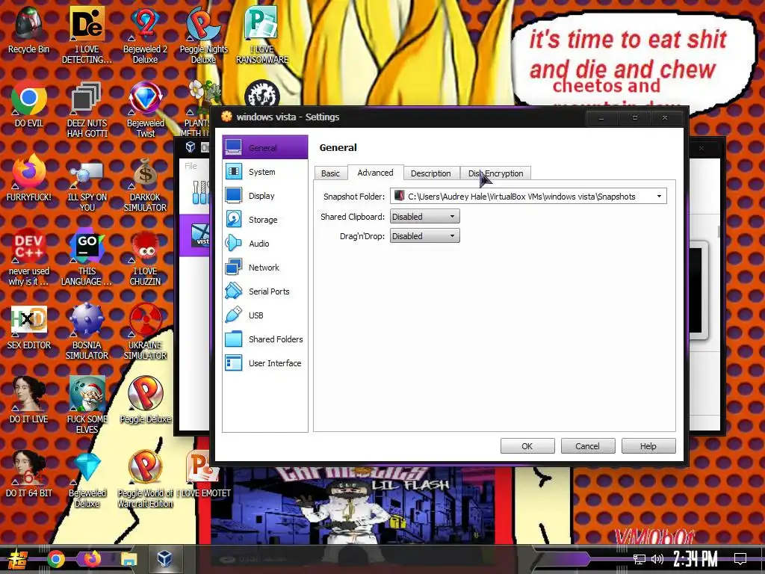Open Firefox from the taskbar
Screen dimensions: 765x574
tap(92, 558)
